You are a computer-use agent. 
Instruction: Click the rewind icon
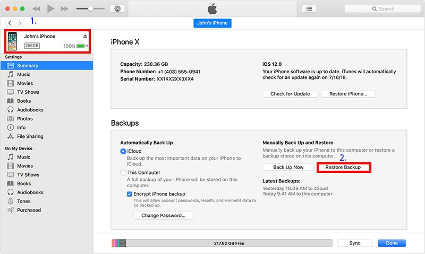pos(37,8)
